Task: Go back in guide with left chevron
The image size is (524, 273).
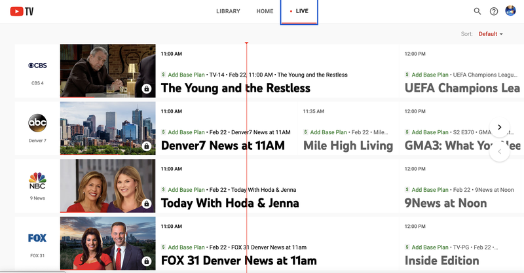Action: pyautogui.click(x=500, y=152)
